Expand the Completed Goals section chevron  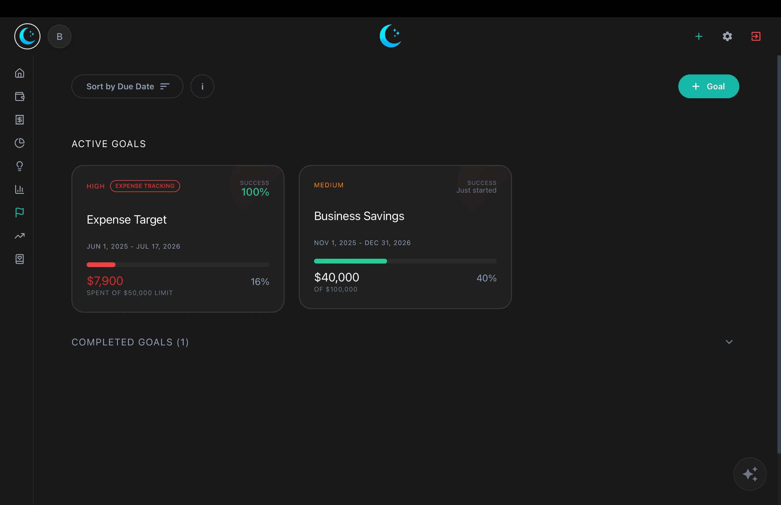click(x=729, y=342)
